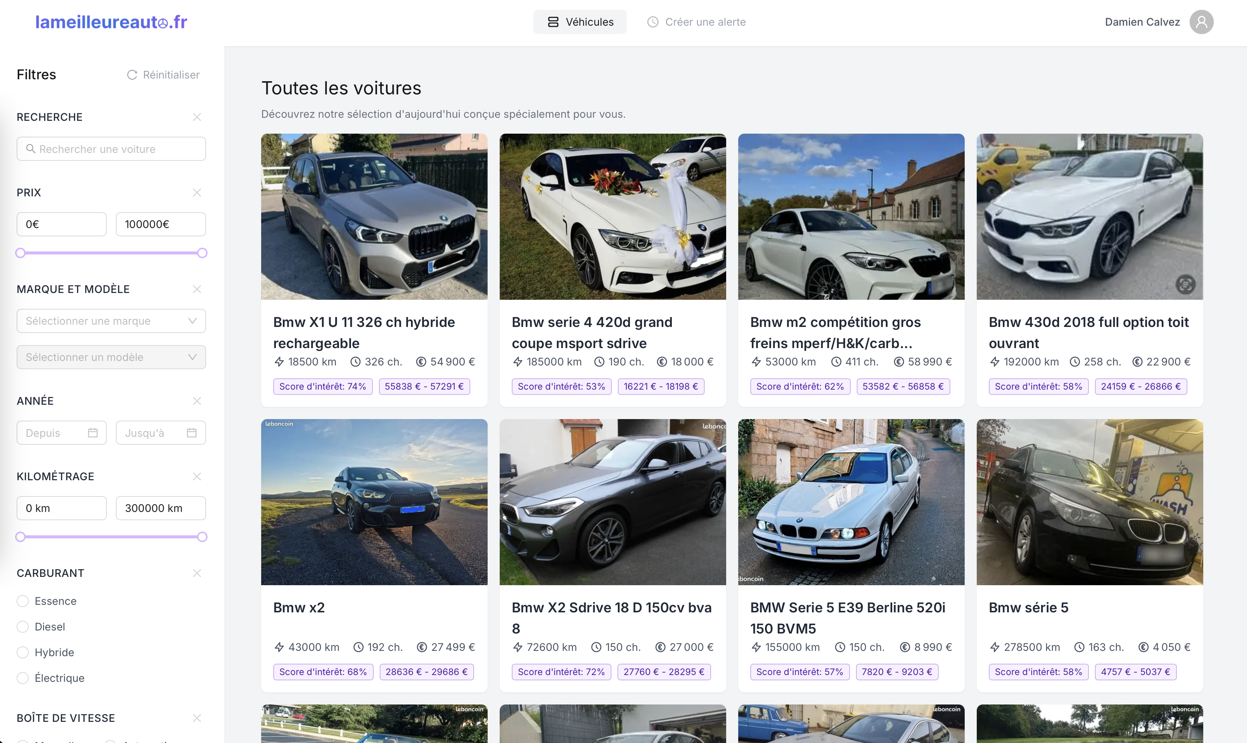1247x743 pixels.
Task: Clear the Marque et Modèle filter
Action: click(x=197, y=290)
